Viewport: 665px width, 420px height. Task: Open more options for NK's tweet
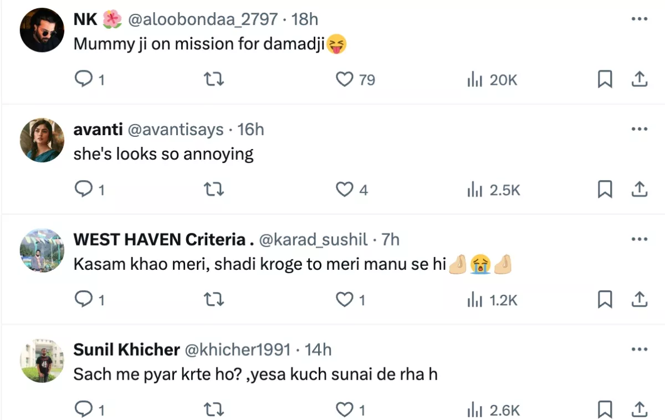pos(640,19)
